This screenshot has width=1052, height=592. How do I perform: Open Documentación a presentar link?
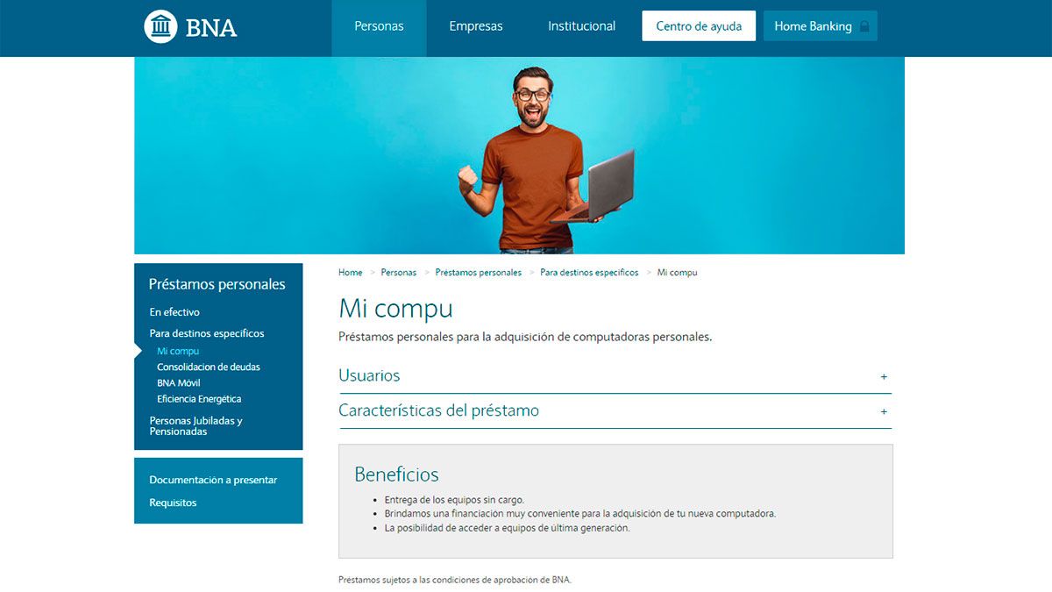click(x=213, y=480)
